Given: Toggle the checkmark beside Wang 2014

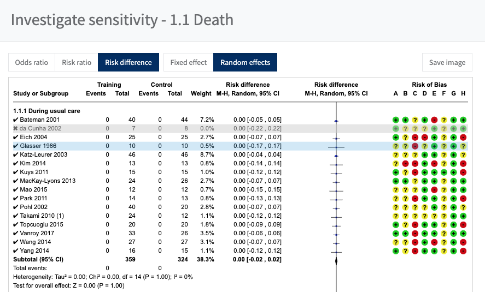Looking at the screenshot, I should point(16,242).
